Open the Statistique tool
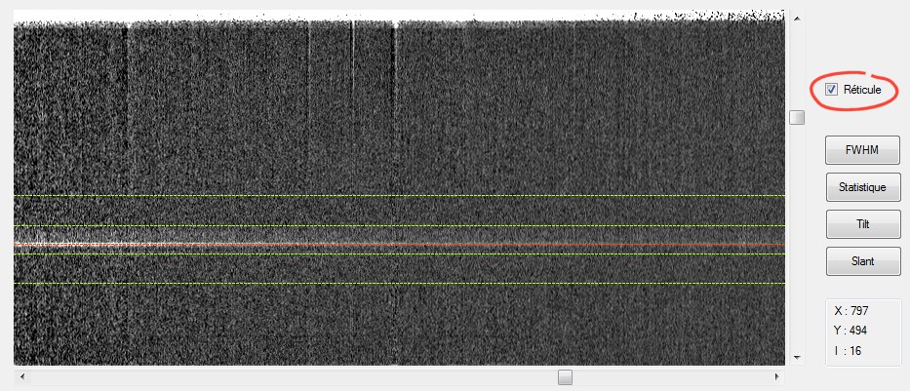The image size is (910, 391). (x=862, y=187)
